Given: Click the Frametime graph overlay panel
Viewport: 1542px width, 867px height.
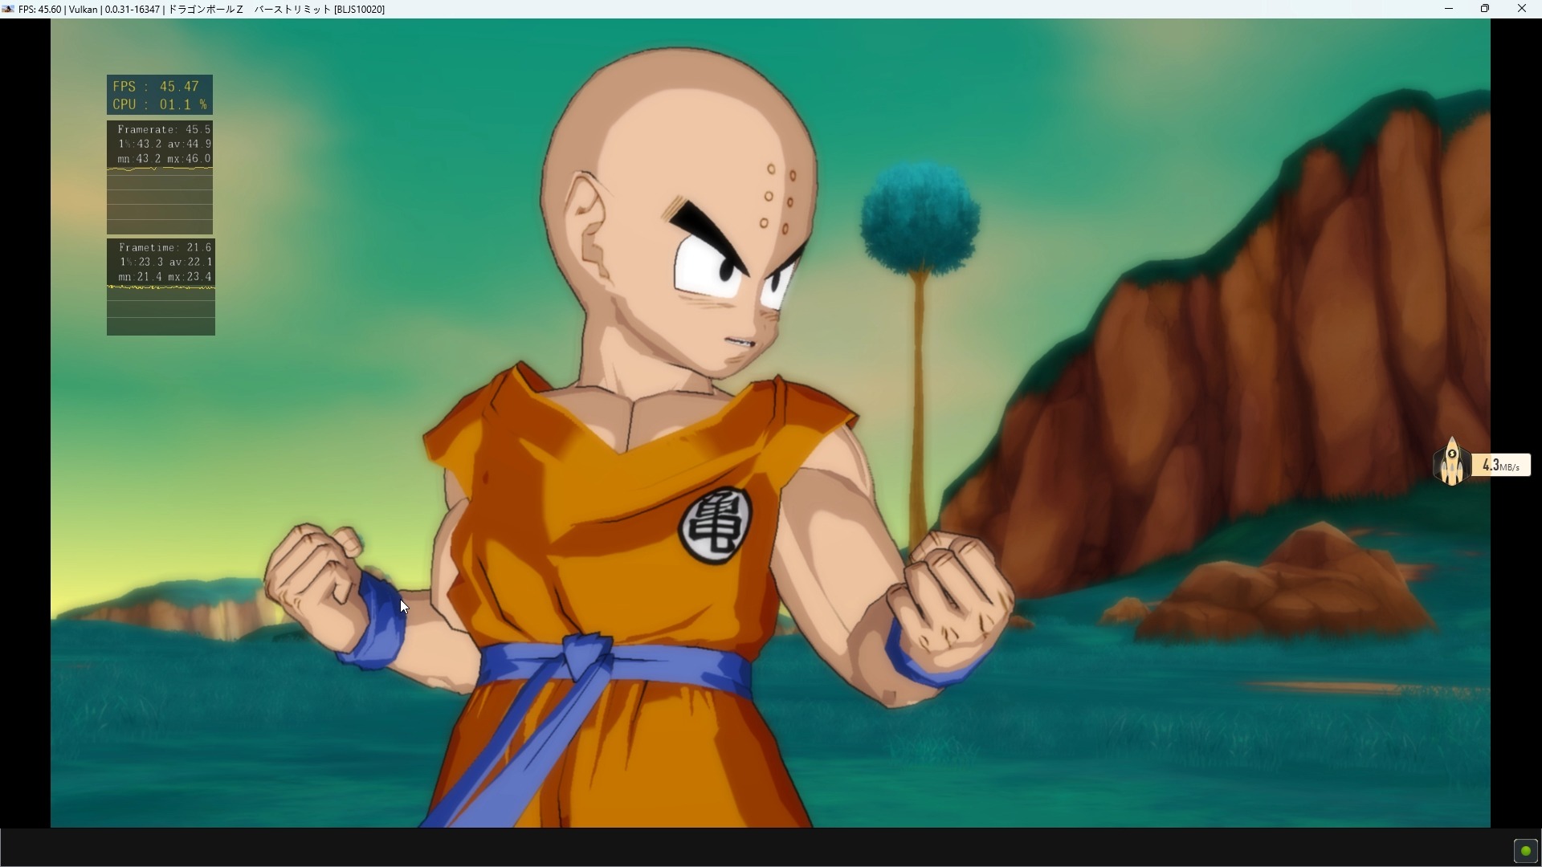Looking at the screenshot, I should (161, 287).
